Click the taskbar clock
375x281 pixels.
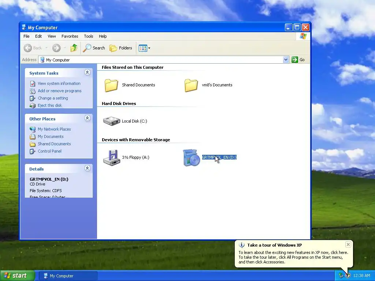pos(361,276)
